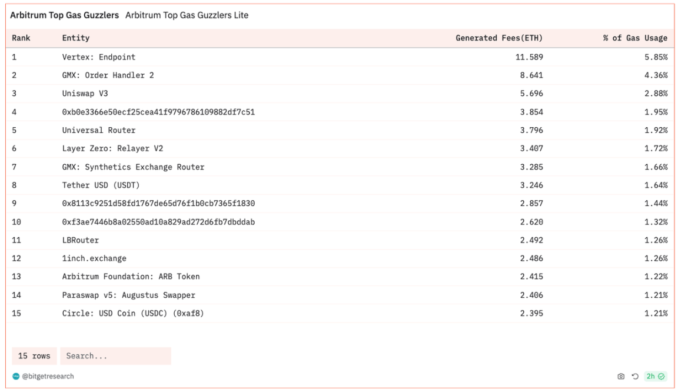This screenshot has width=678, height=392.
Task: Sort by Generated Fees(ETH) column header
Action: 499,38
